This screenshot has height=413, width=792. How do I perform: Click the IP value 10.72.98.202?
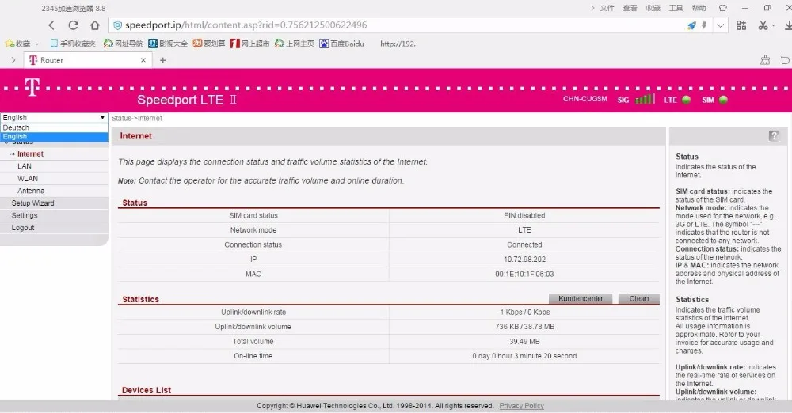point(524,259)
